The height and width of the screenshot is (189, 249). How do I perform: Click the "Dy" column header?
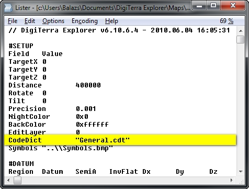point(180,172)
